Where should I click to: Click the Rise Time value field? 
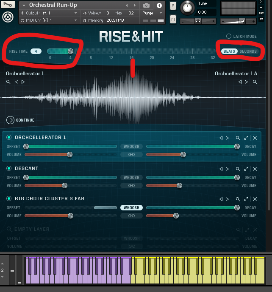pyautogui.click(x=36, y=51)
